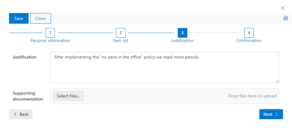This screenshot has width=292, height=136.
Task: Jump to the step 4 number box
Action: click(x=249, y=33)
